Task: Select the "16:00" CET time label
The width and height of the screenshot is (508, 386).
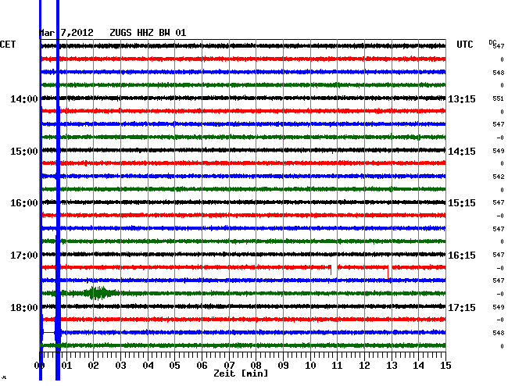Action: [x=24, y=203]
